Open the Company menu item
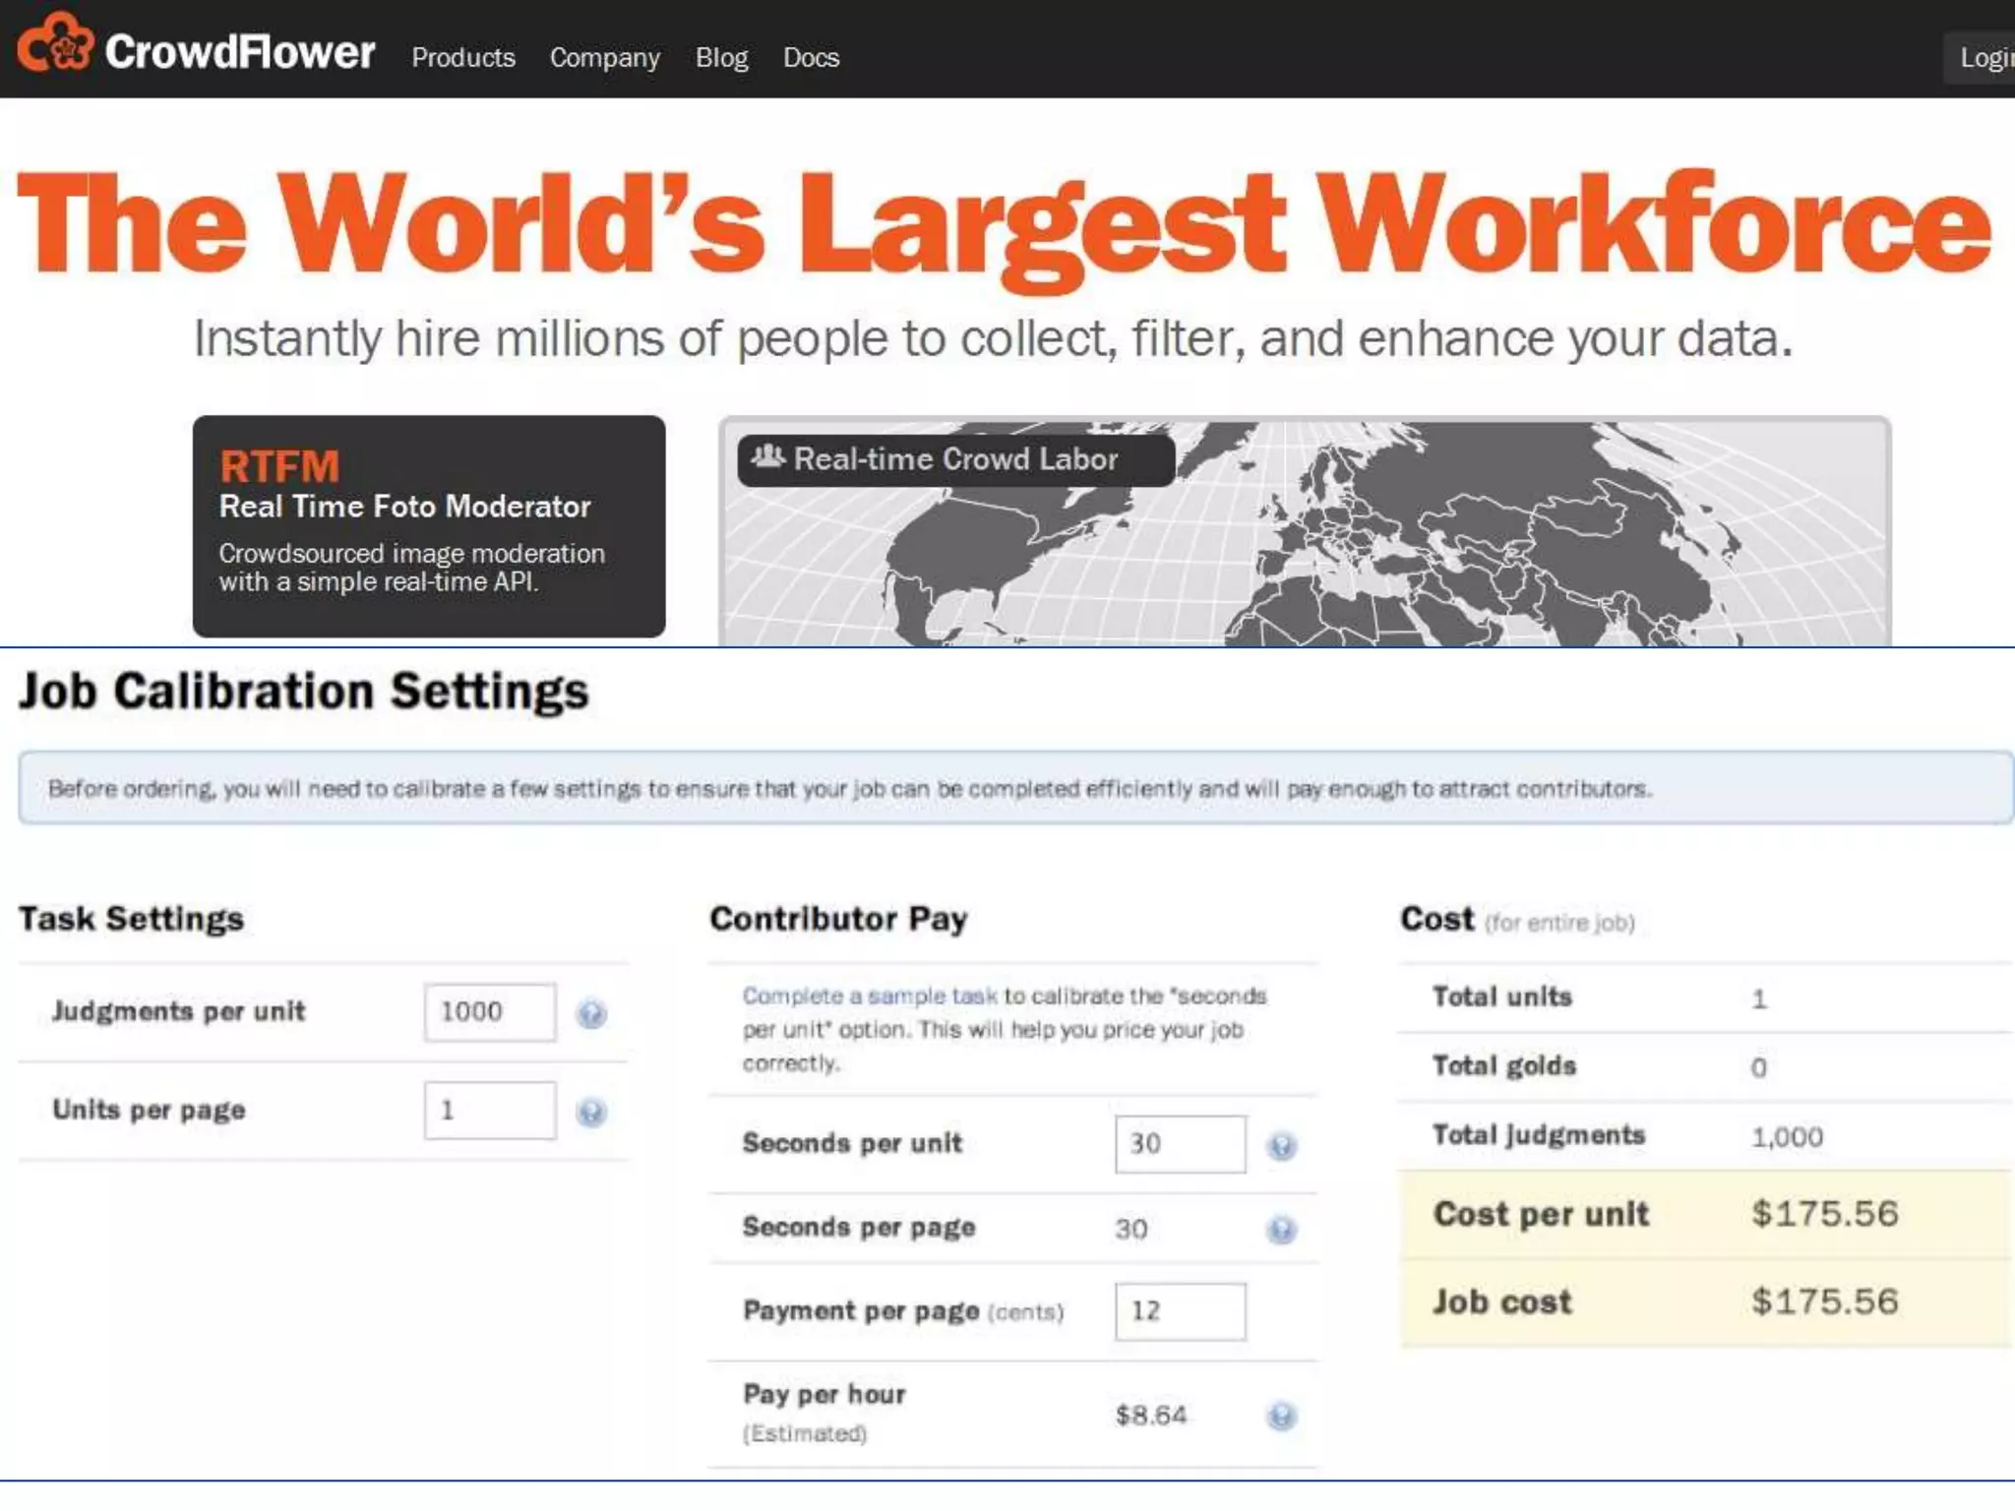This screenshot has height=1511, width=2015. coord(604,57)
